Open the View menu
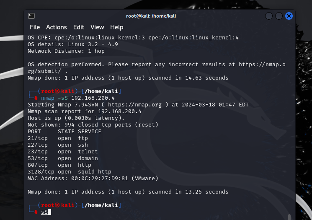The width and height of the screenshot is (312, 220). pos(97,27)
